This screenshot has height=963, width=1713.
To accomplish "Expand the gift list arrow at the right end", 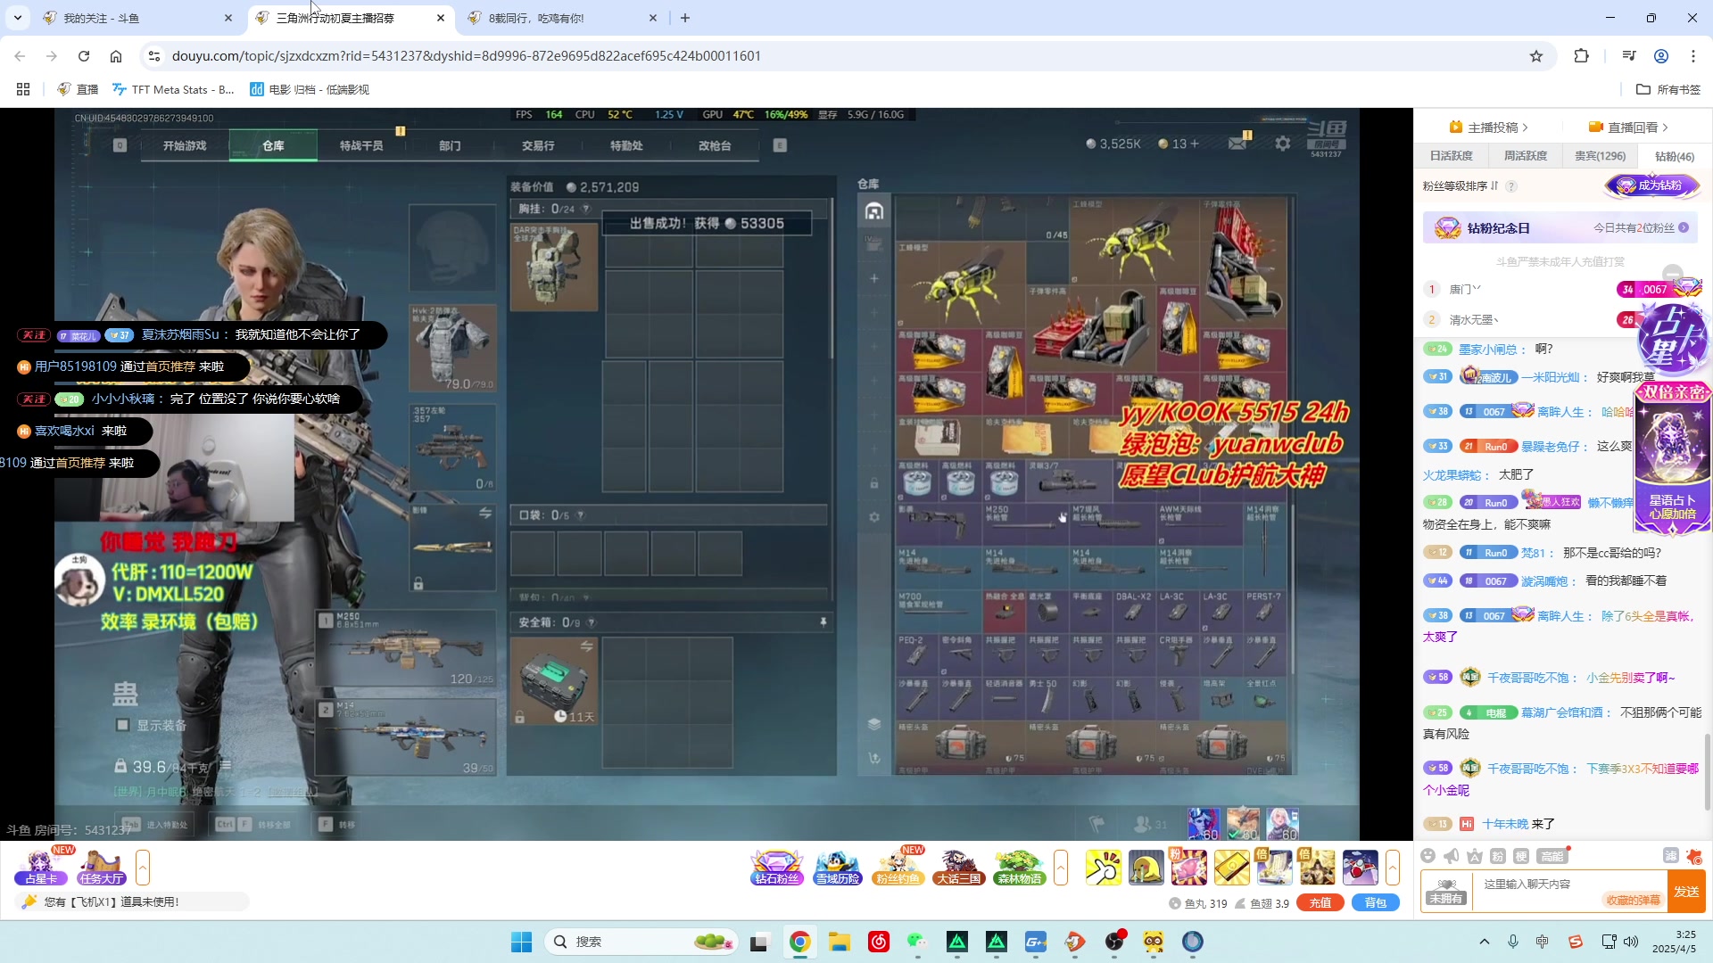I will [1393, 868].
